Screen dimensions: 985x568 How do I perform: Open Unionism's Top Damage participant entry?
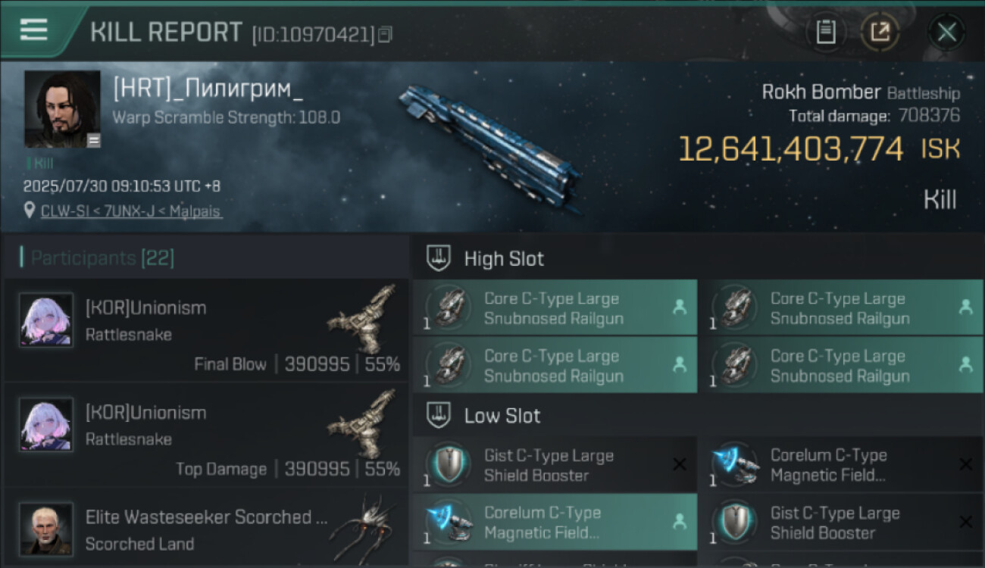pyautogui.click(x=206, y=434)
